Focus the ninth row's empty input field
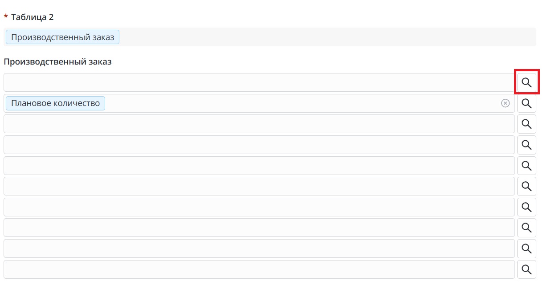Image resolution: width=543 pixels, height=289 pixels. pos(258,248)
